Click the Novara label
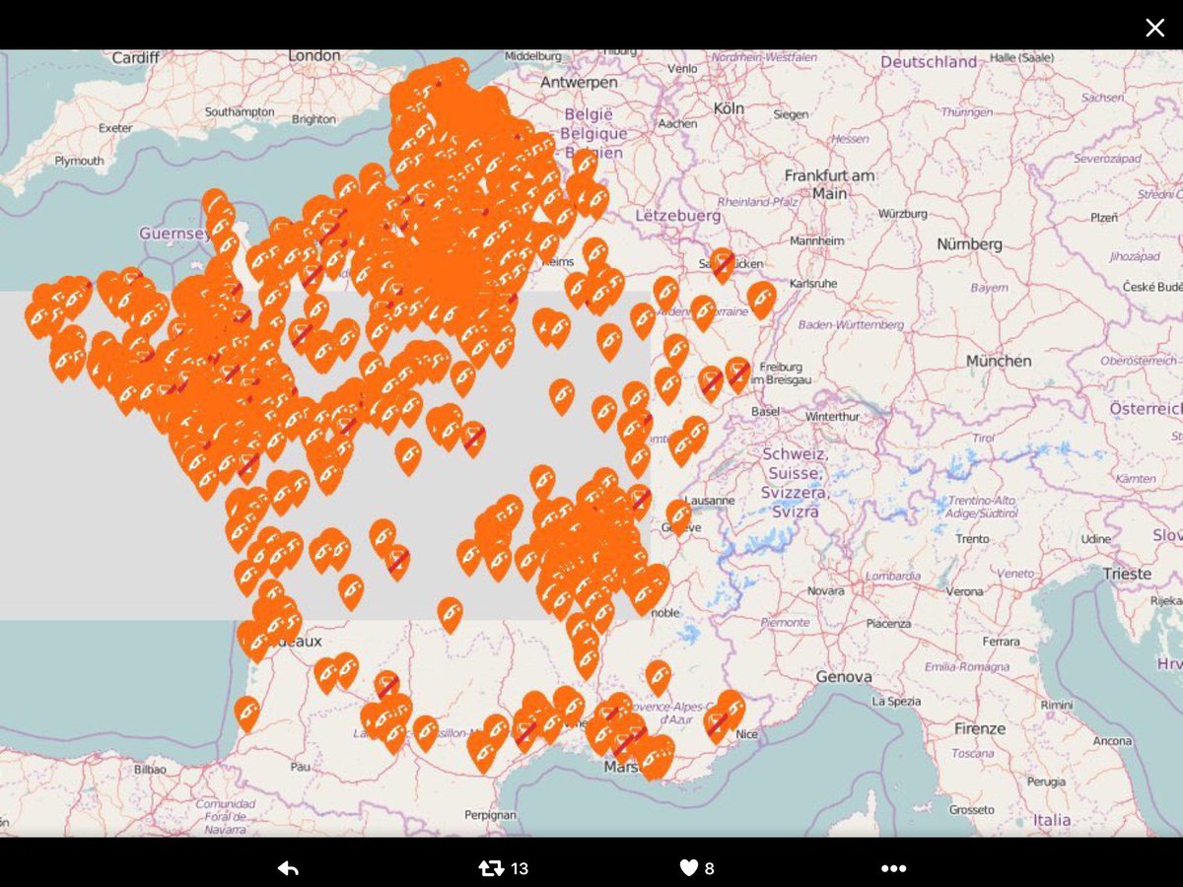Viewport: 1183px width, 887px height. coord(825,590)
